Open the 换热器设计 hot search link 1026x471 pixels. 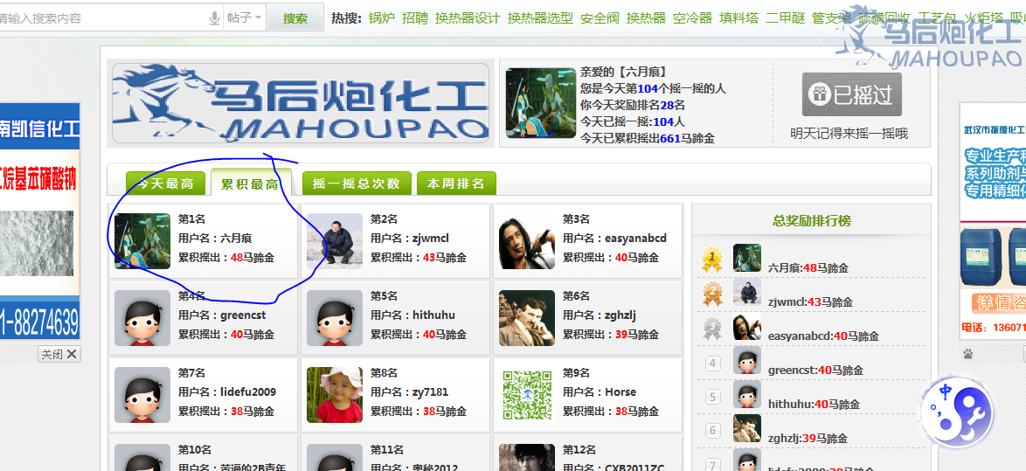tap(468, 17)
